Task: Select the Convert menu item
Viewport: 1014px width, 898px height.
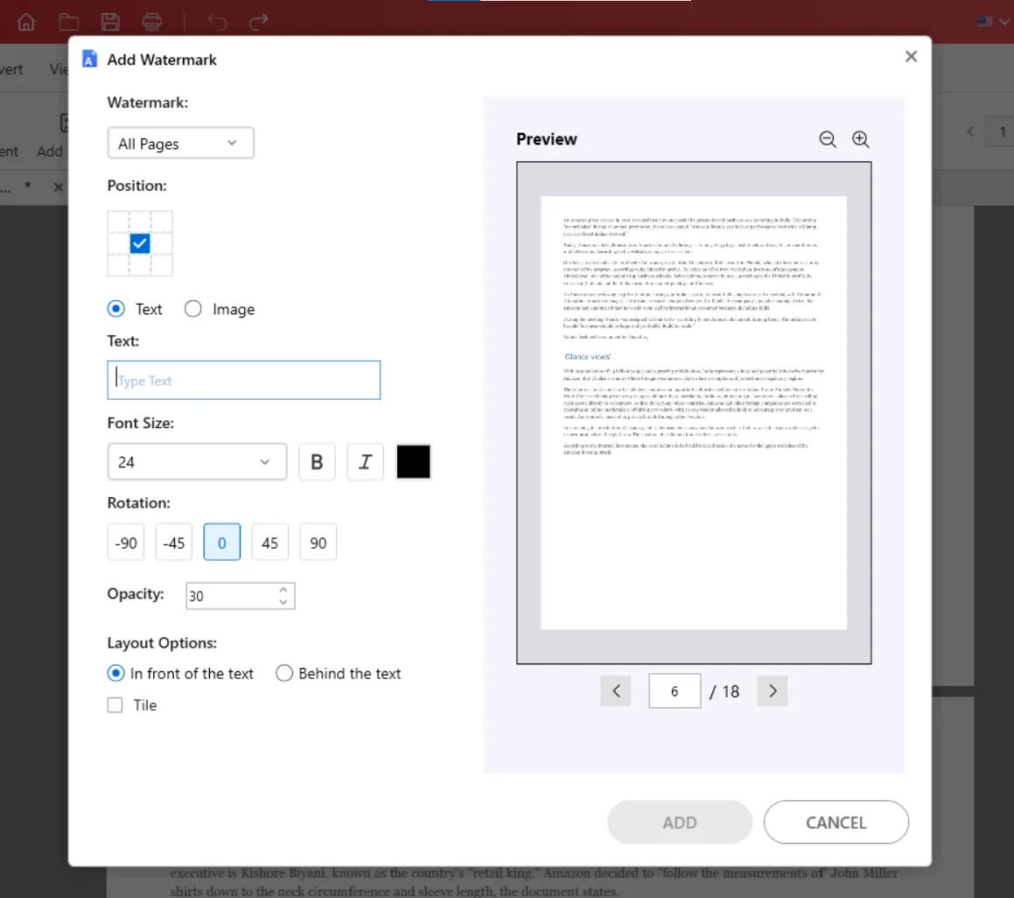Action: [x=10, y=69]
